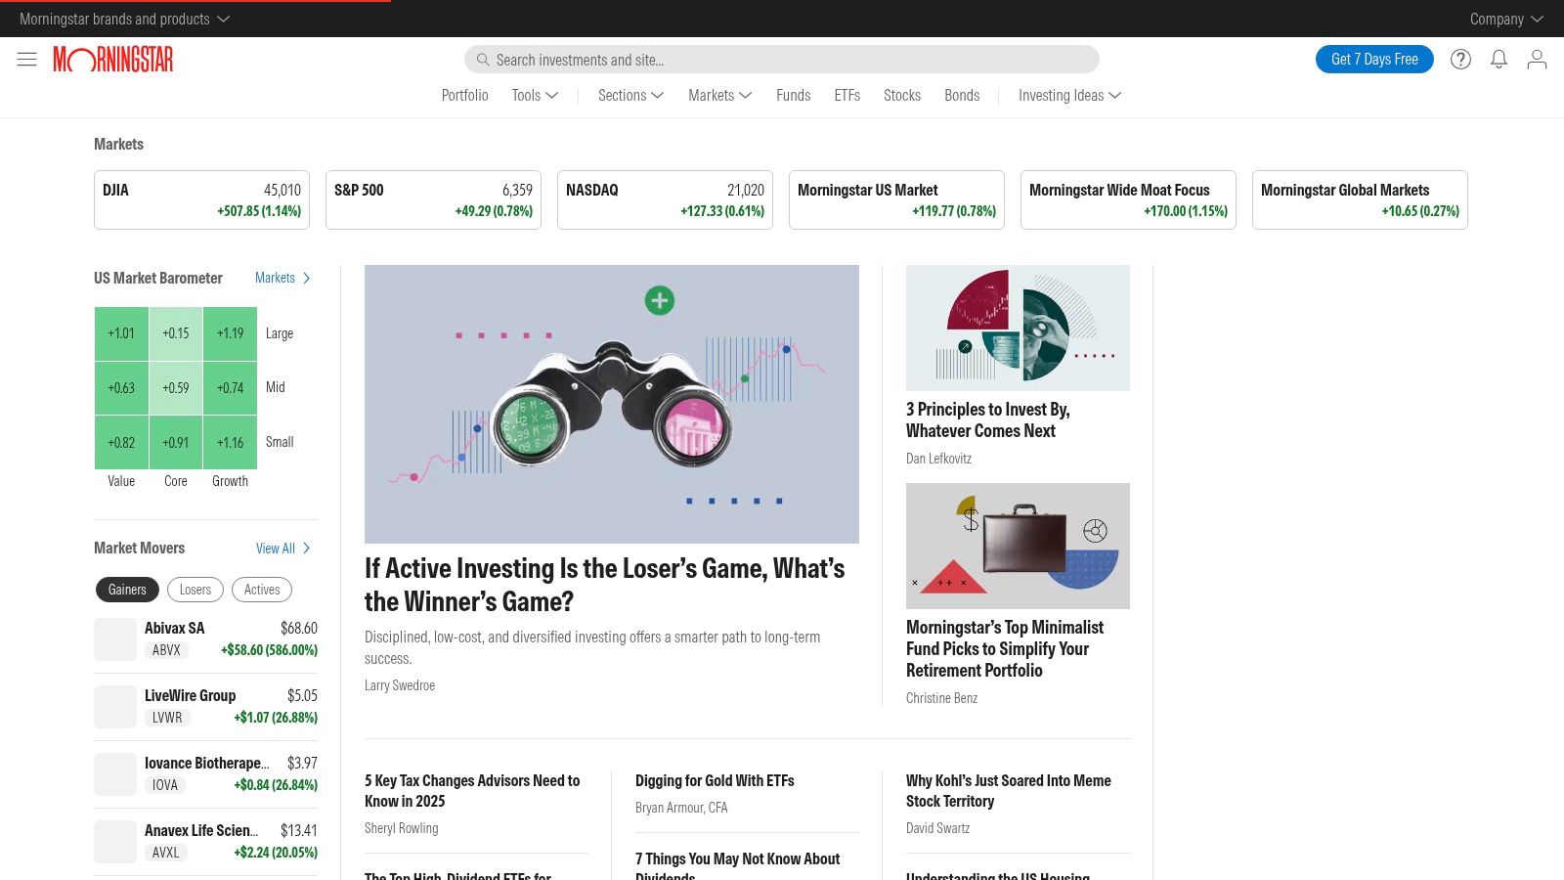Open the hamburger navigation menu
The image size is (1564, 880).
tap(26, 60)
